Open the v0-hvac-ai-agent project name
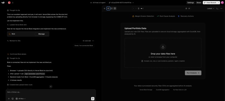The image size is (225, 101). point(99,2)
